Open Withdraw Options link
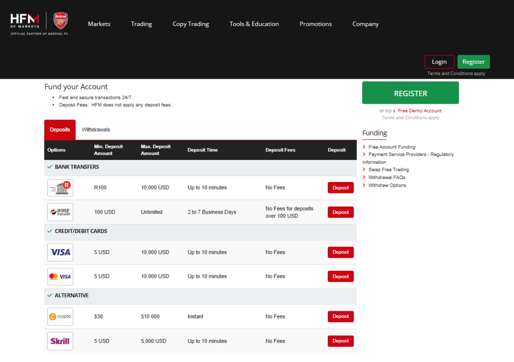 click(x=387, y=185)
